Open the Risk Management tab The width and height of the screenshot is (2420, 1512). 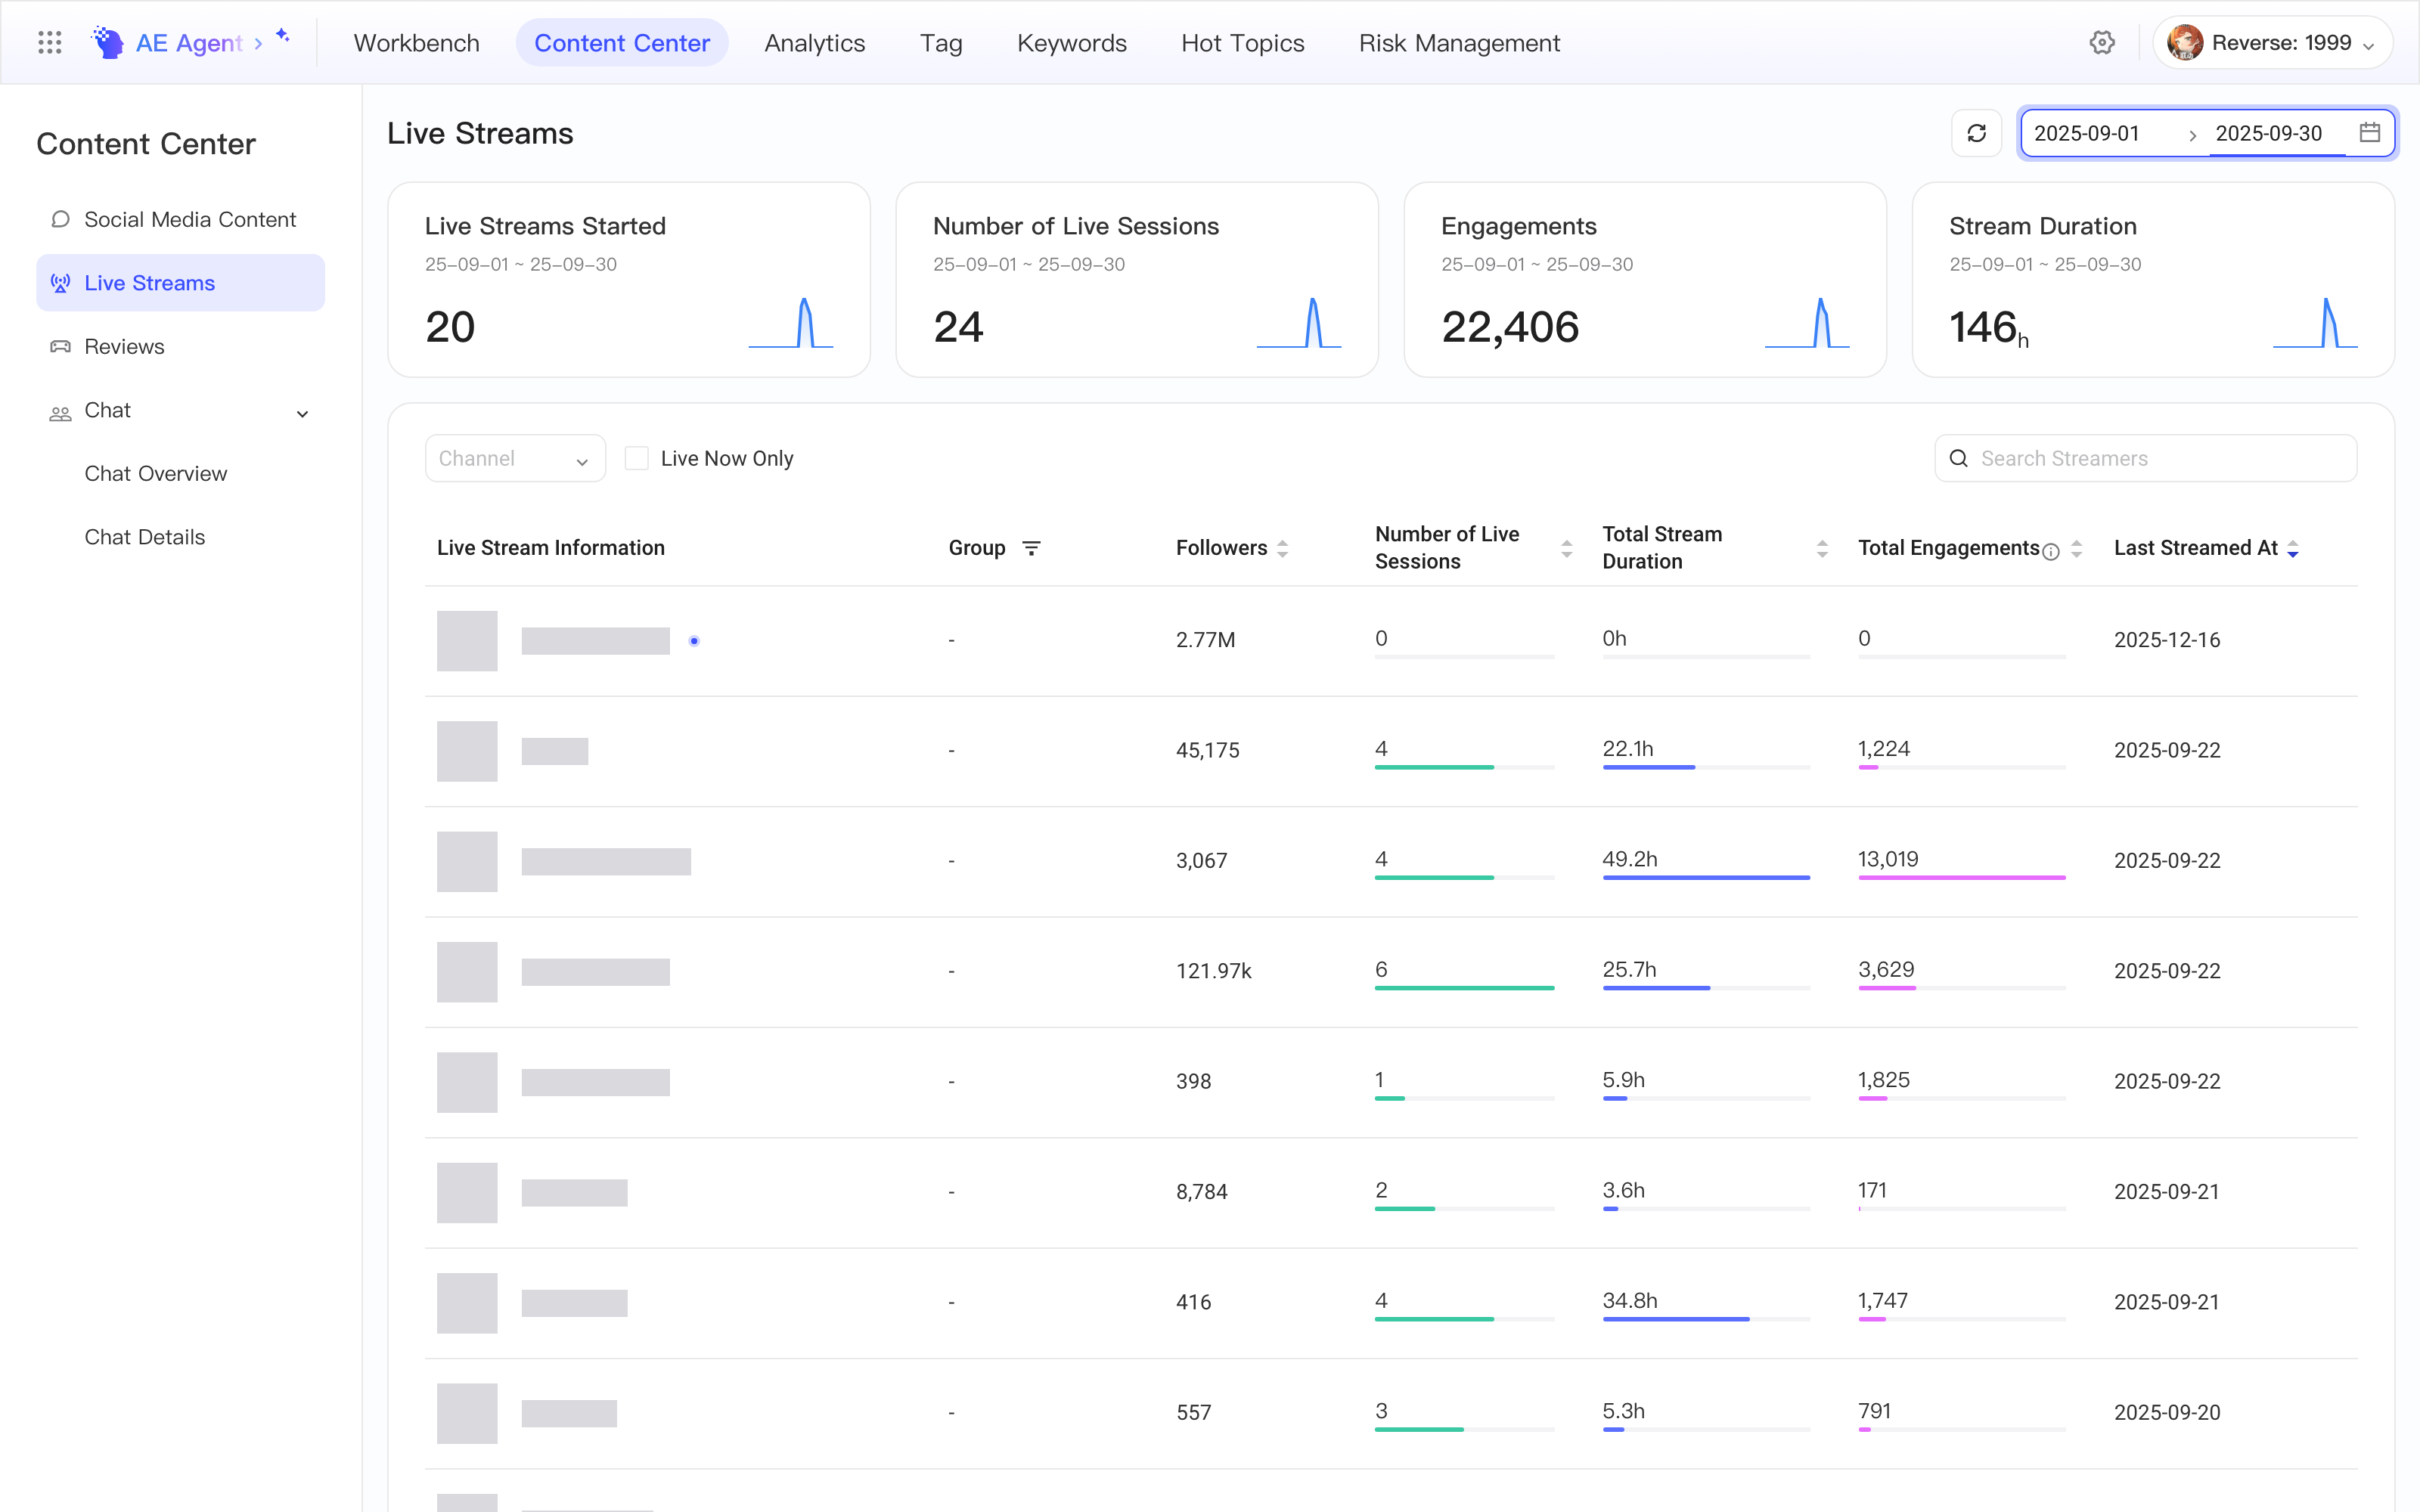pyautogui.click(x=1459, y=43)
